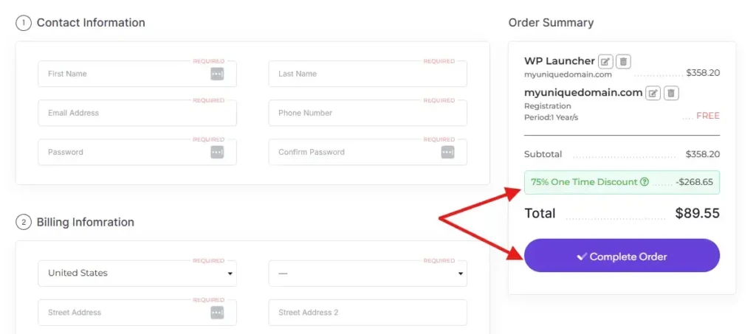Remove the myuniquedomain.com registration

pyautogui.click(x=671, y=93)
